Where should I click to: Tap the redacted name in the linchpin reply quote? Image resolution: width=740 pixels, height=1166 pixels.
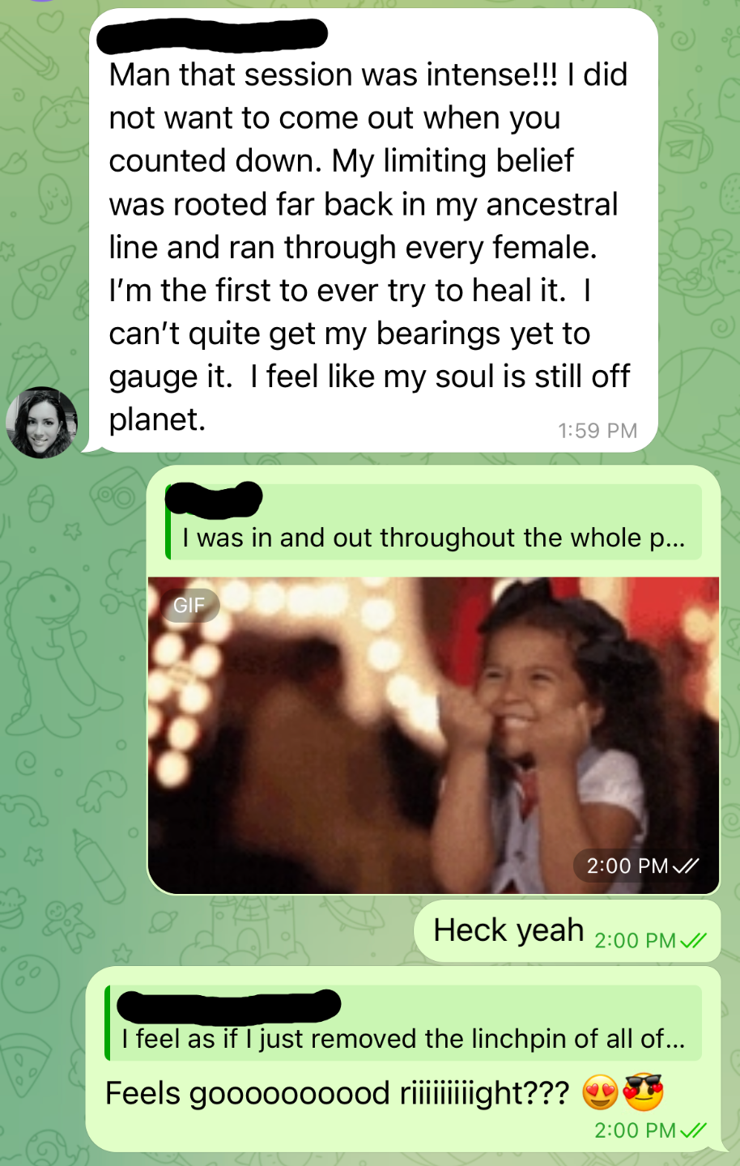229,1006
